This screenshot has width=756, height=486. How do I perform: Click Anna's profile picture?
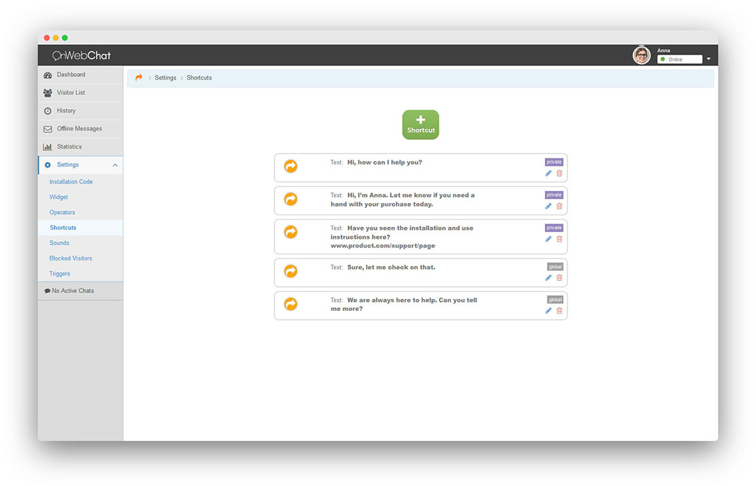pos(641,55)
